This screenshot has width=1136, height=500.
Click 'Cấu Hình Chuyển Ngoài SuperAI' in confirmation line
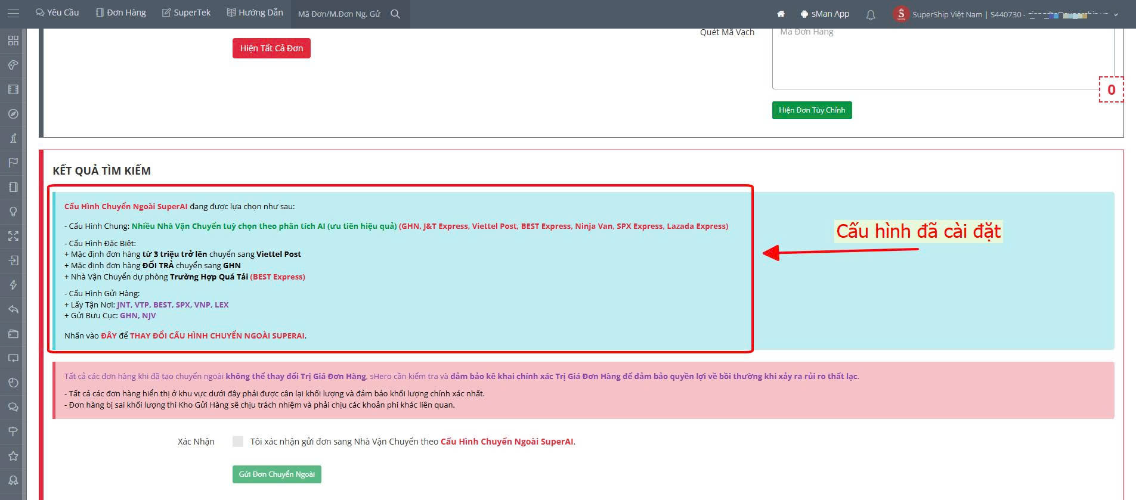507,442
